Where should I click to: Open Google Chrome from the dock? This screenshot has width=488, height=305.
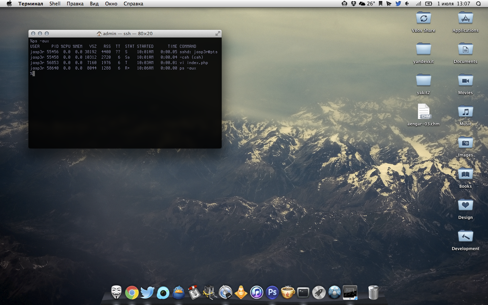coord(132,292)
